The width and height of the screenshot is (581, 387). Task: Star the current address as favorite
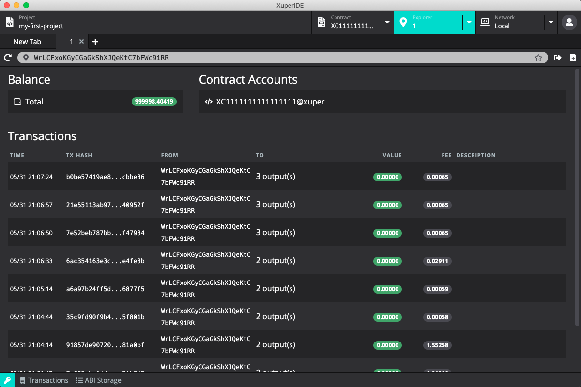538,58
